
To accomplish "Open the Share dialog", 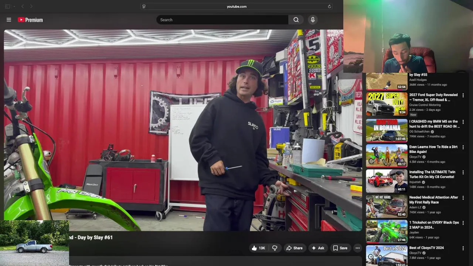I will pos(294,248).
